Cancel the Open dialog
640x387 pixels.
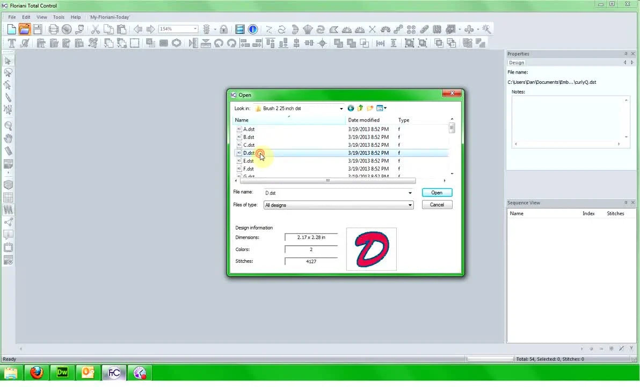(437, 204)
